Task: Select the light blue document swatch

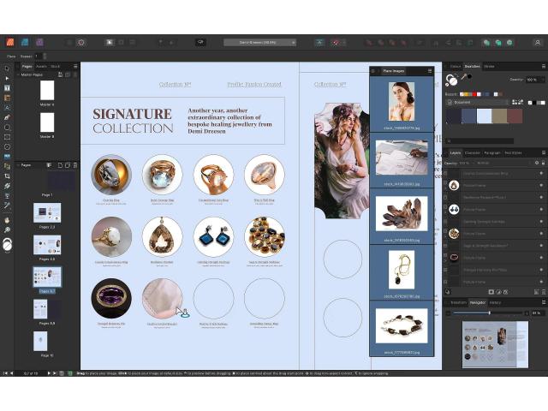Action: tap(484, 116)
